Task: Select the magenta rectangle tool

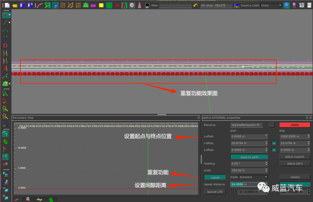Action: (x=93, y=5)
